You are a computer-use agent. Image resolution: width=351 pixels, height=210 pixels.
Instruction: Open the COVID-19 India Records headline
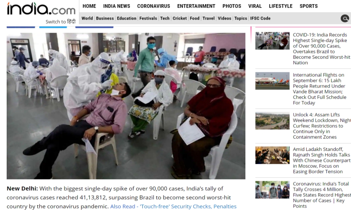[321, 49]
